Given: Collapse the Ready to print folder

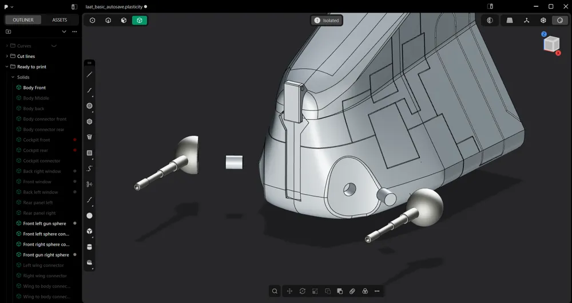Looking at the screenshot, I should (7, 66).
